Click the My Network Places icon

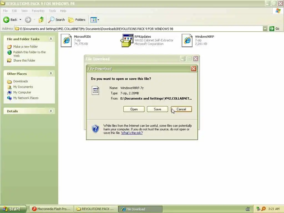click(x=9, y=98)
